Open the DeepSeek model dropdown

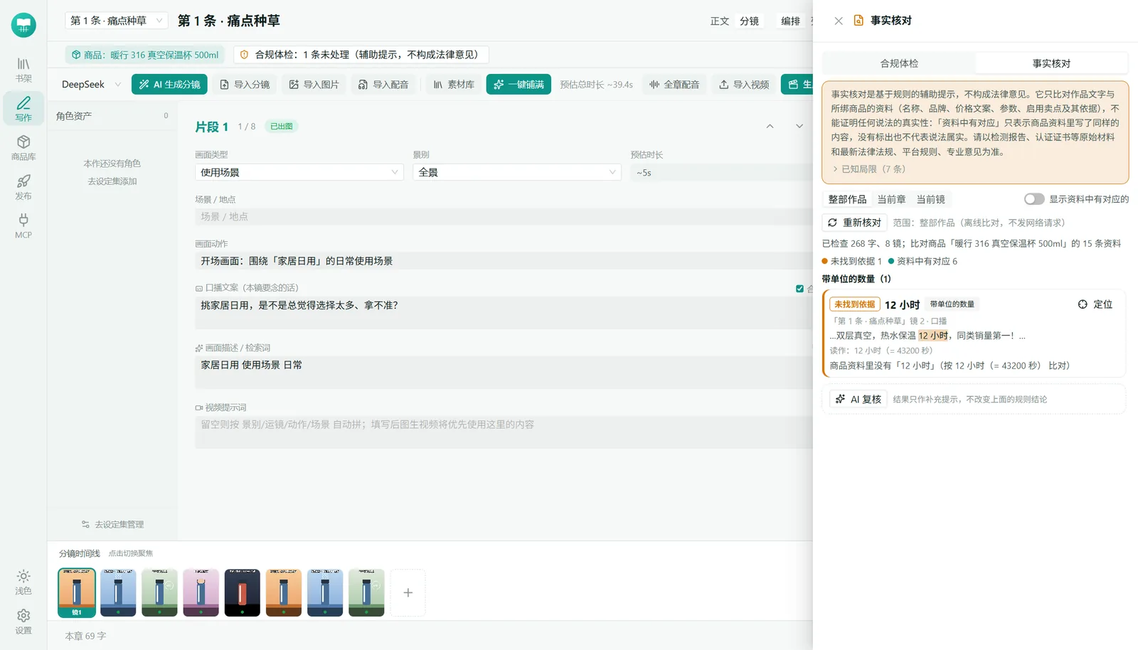(x=91, y=84)
